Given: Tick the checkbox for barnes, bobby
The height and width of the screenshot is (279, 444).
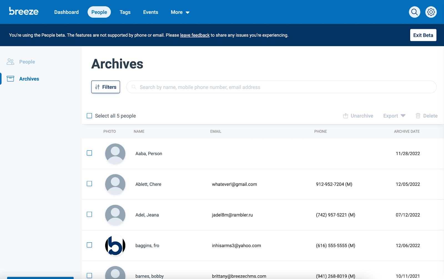Looking at the screenshot, I should 89,276.
